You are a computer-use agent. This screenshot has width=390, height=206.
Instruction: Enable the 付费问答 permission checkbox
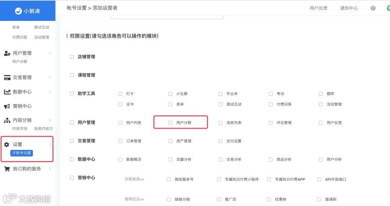[x=270, y=105]
